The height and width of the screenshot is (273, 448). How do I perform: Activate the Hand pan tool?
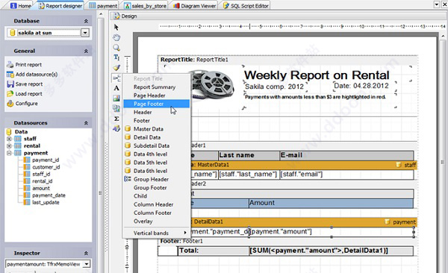point(116,37)
